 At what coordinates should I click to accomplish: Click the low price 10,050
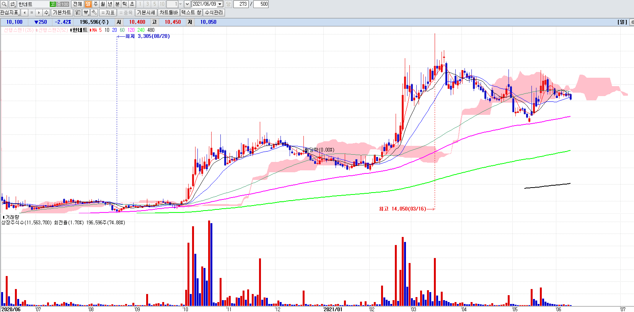point(208,22)
